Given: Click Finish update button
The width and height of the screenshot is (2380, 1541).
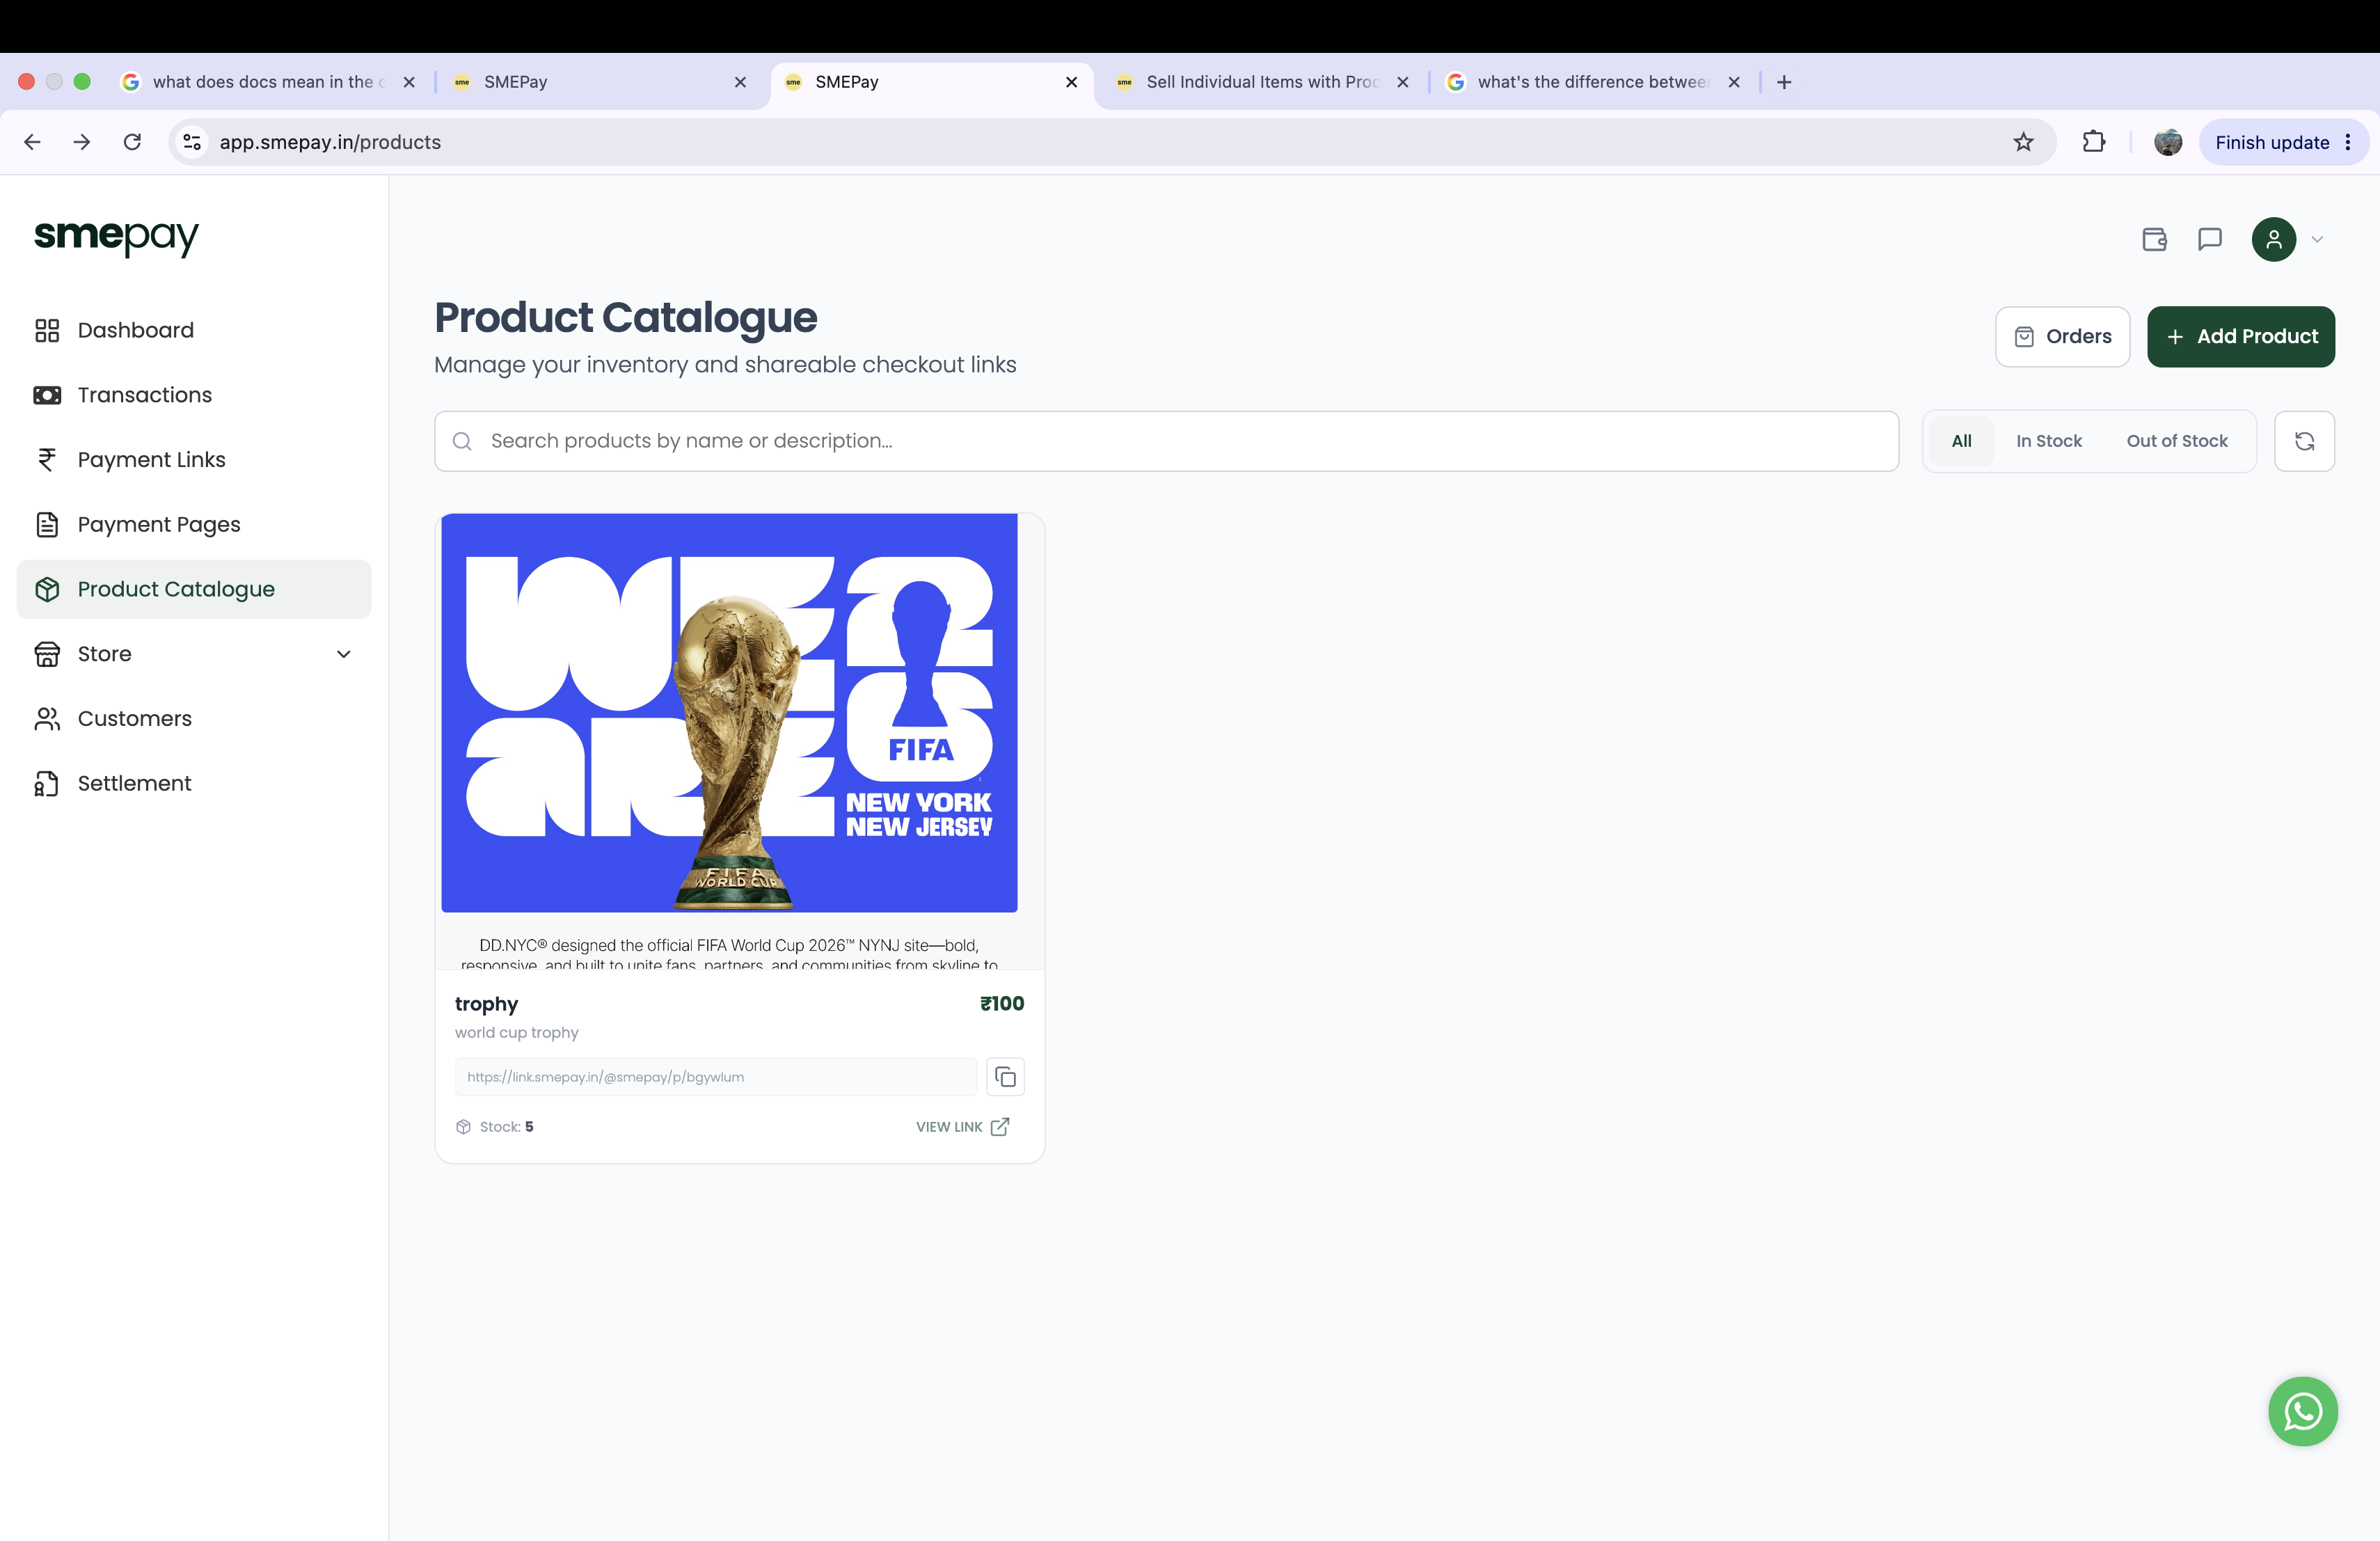Looking at the screenshot, I should [2272, 142].
